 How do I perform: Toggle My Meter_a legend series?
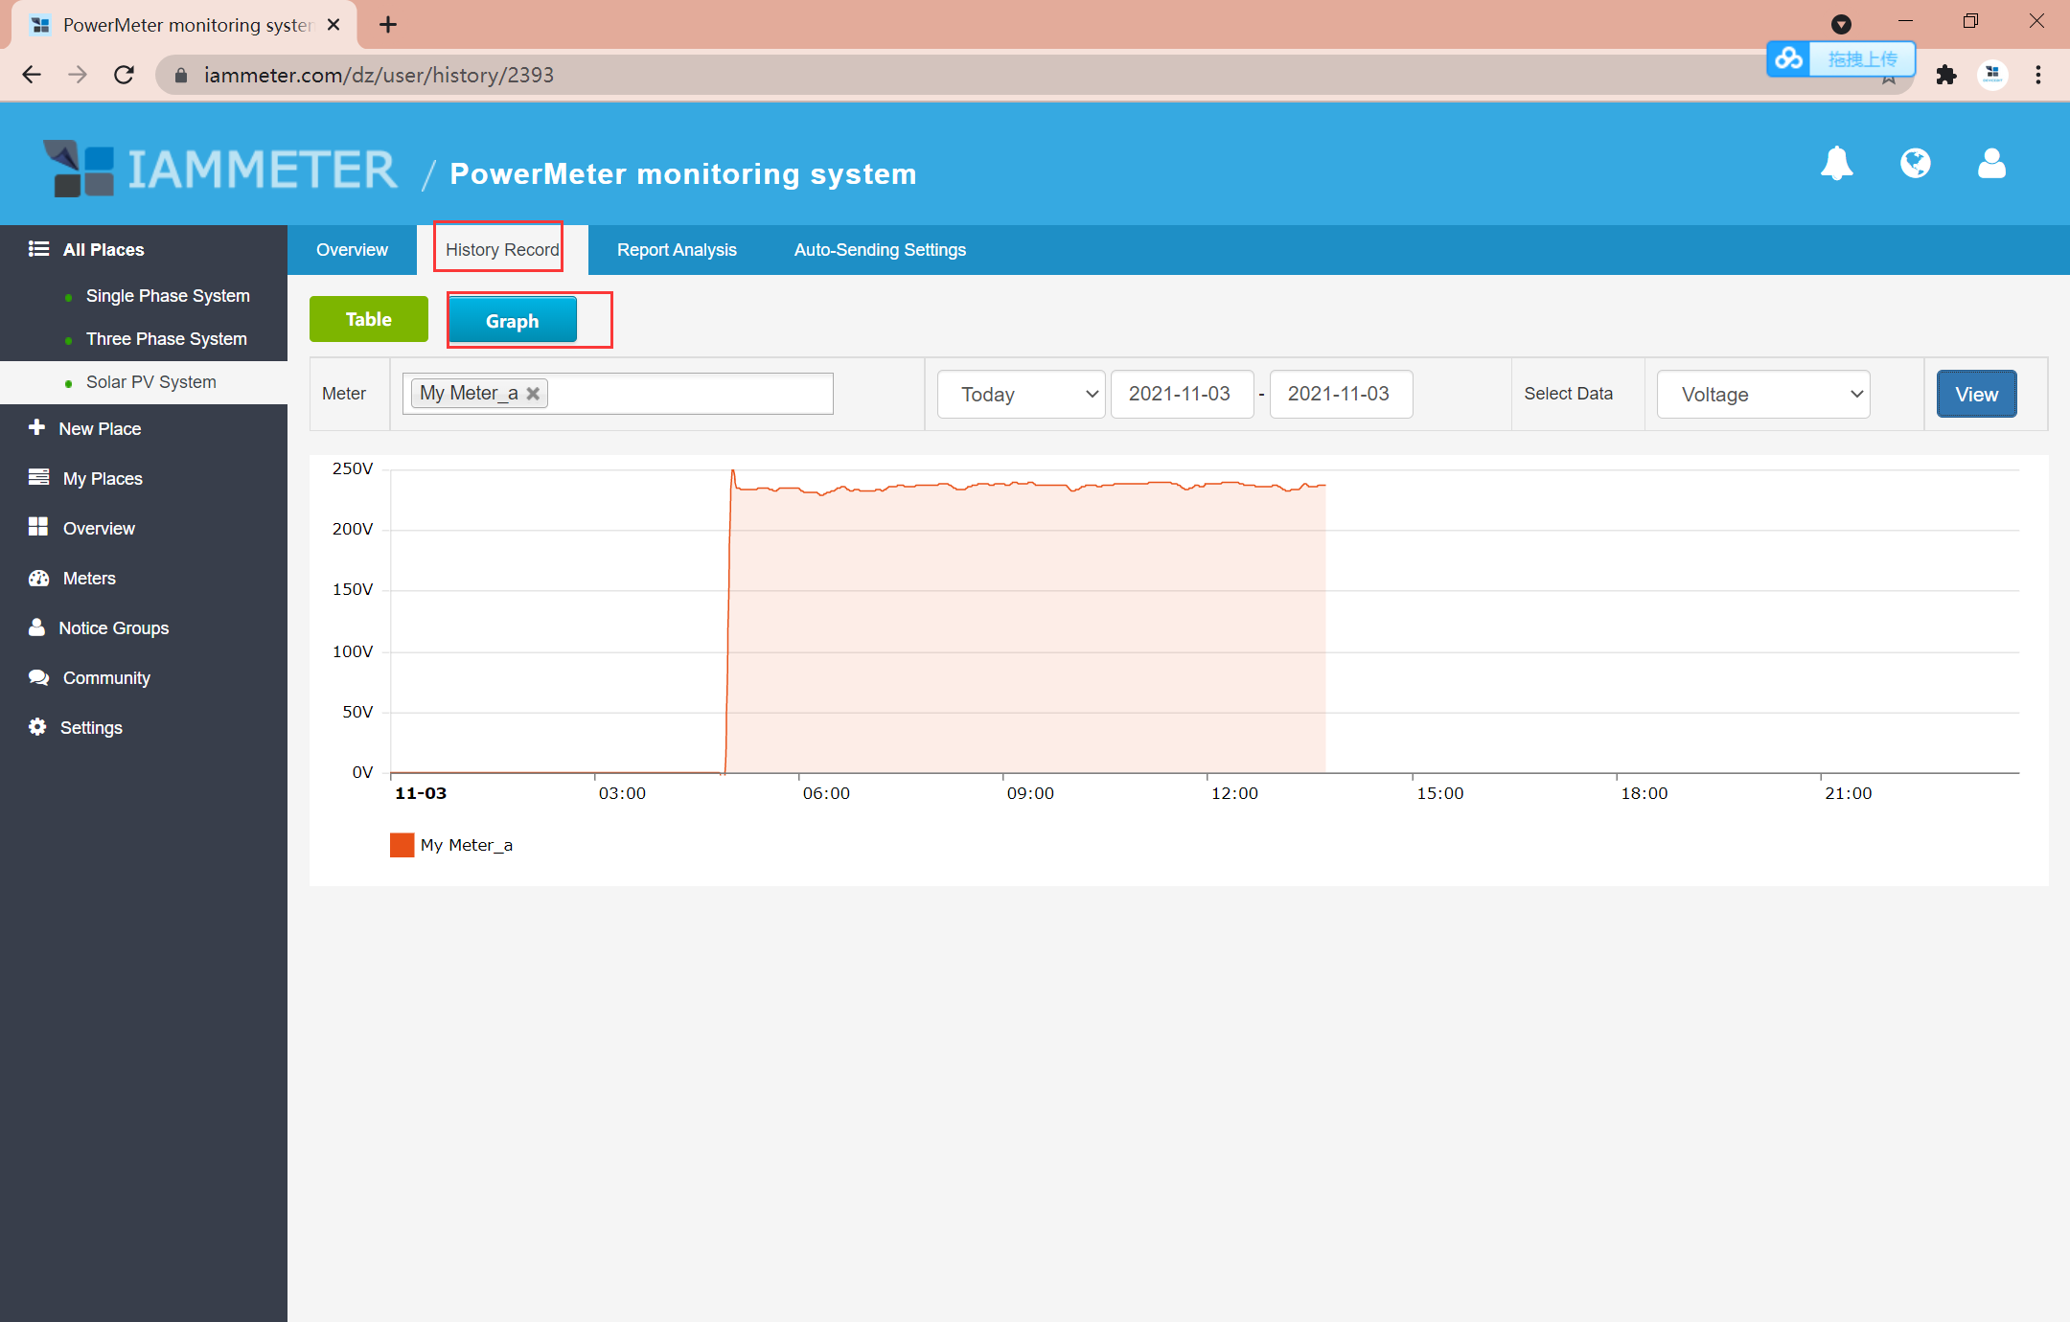tap(450, 845)
